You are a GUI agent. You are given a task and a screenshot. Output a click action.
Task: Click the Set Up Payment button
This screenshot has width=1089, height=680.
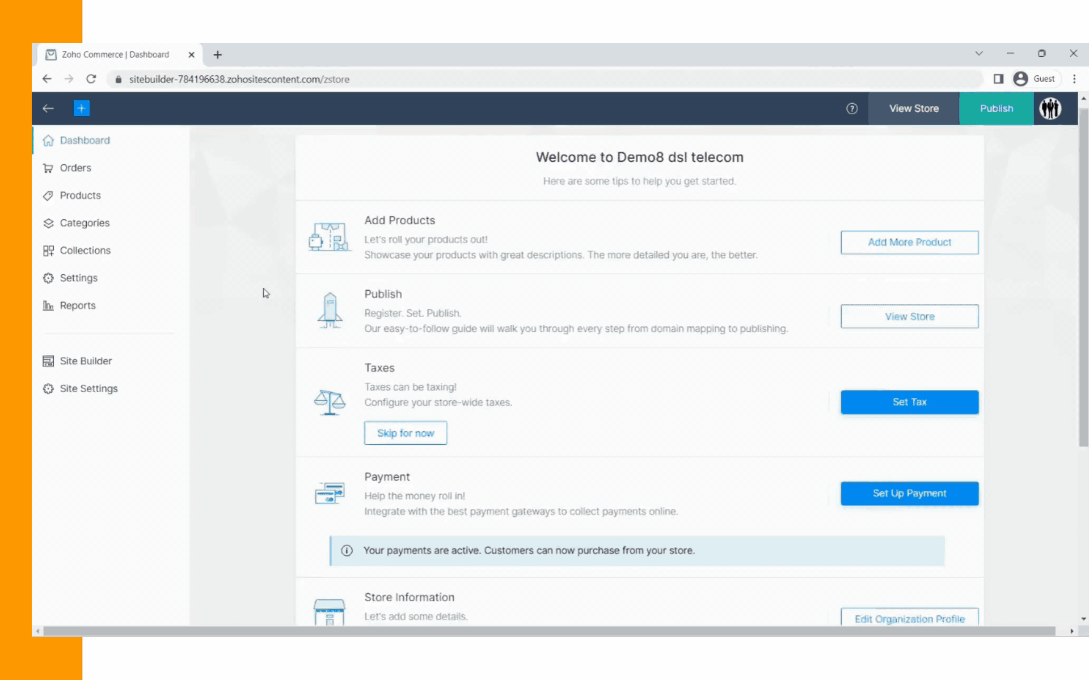[909, 494]
